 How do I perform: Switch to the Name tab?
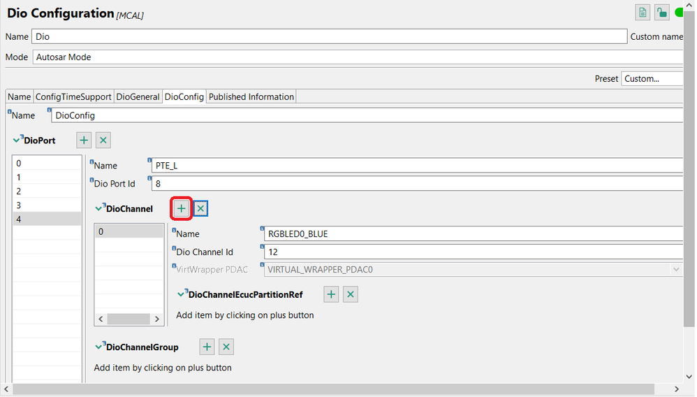click(19, 96)
